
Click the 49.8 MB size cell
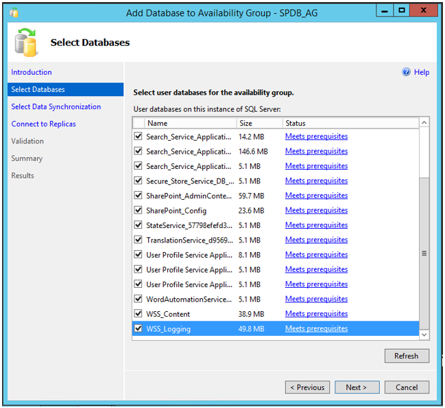pyautogui.click(x=251, y=329)
